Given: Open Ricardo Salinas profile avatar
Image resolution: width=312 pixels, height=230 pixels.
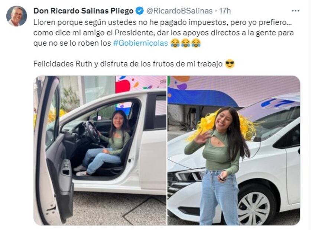Looking at the screenshot, I should [x=16, y=16].
